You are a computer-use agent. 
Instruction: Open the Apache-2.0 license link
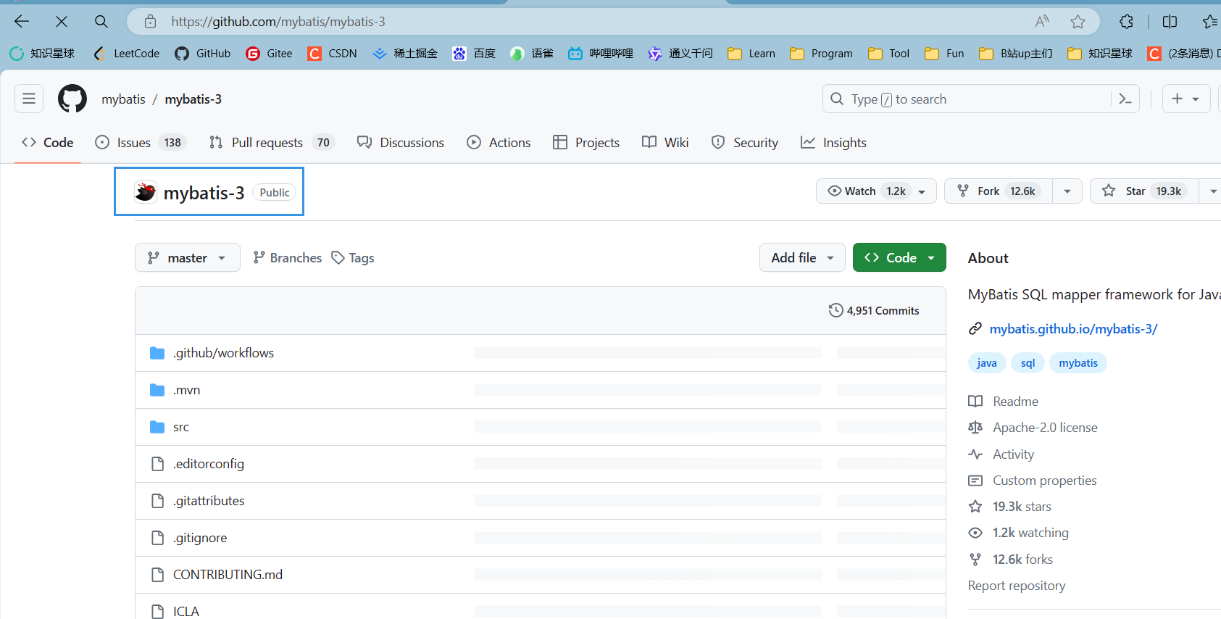1045,428
